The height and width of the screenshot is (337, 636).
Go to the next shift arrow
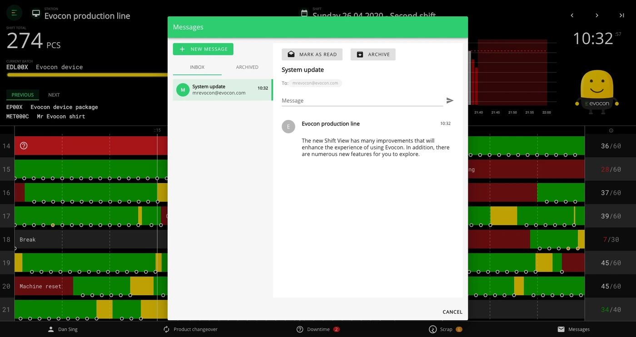(x=597, y=15)
